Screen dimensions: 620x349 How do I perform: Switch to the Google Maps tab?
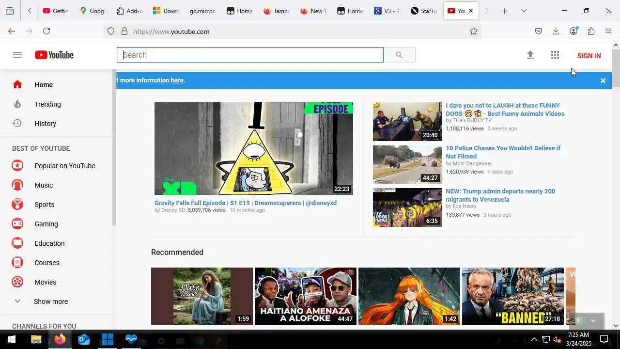(x=92, y=11)
